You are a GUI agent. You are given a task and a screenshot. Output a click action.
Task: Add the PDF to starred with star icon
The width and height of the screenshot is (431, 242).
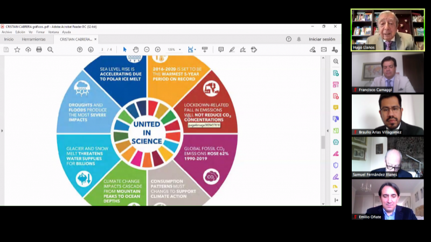point(17,49)
